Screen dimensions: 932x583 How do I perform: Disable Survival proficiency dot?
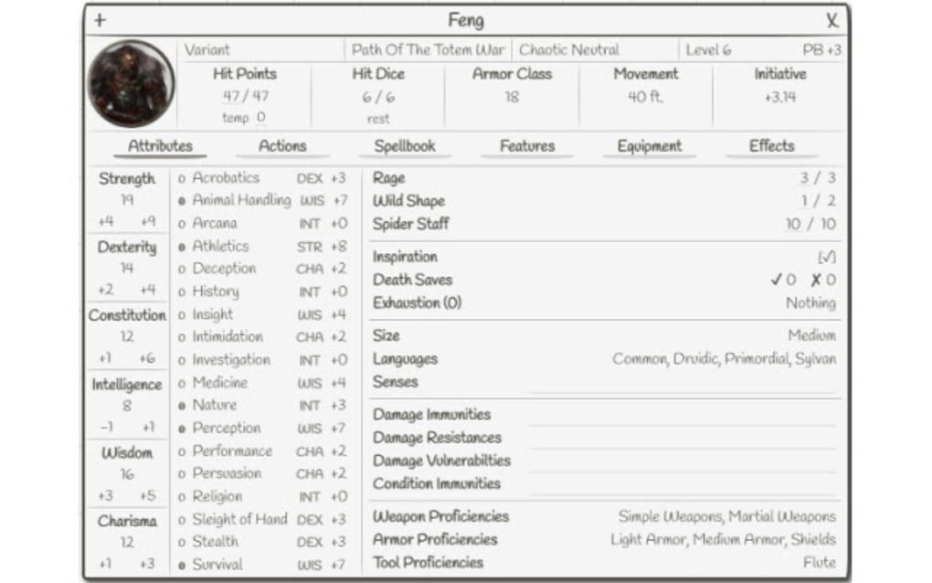click(183, 564)
